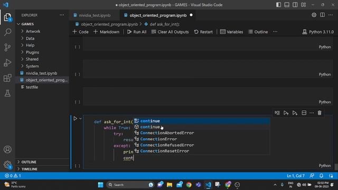This screenshot has width=338, height=190.
Task: Select Python 3.11.0 kernel picker
Action: [318, 32]
